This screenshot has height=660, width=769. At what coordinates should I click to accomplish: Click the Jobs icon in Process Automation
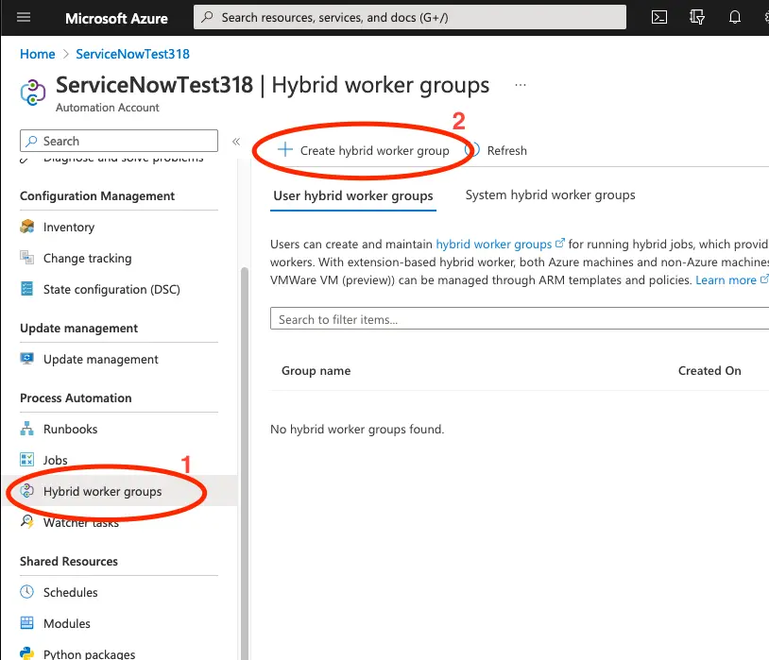[27, 460]
